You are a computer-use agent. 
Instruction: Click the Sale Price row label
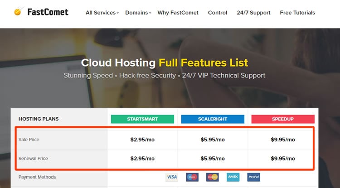[29, 140]
